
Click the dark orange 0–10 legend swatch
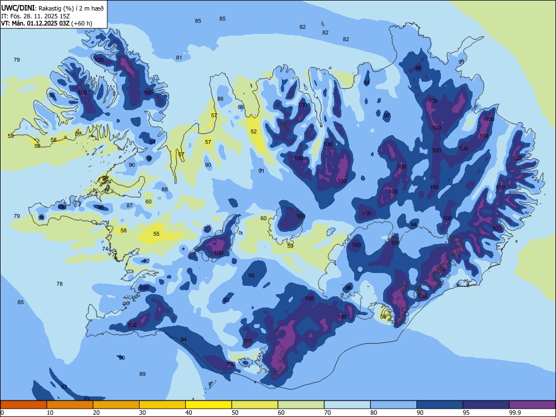click(x=24, y=405)
